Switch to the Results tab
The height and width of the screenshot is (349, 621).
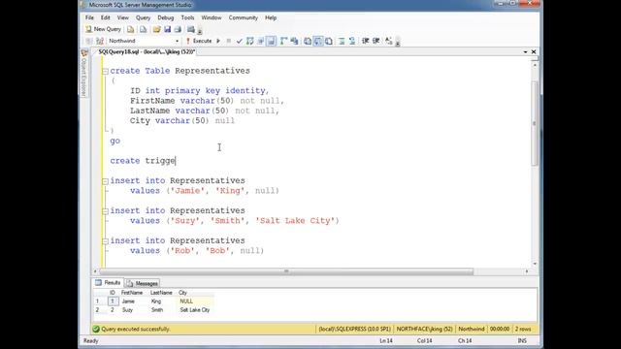(x=108, y=283)
